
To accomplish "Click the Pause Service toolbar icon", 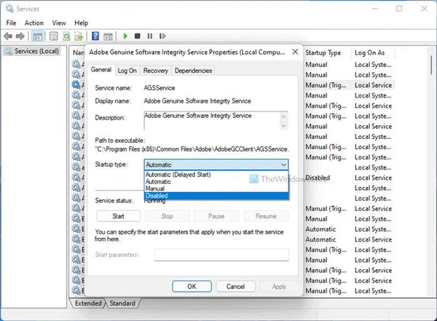I will click(x=149, y=36).
